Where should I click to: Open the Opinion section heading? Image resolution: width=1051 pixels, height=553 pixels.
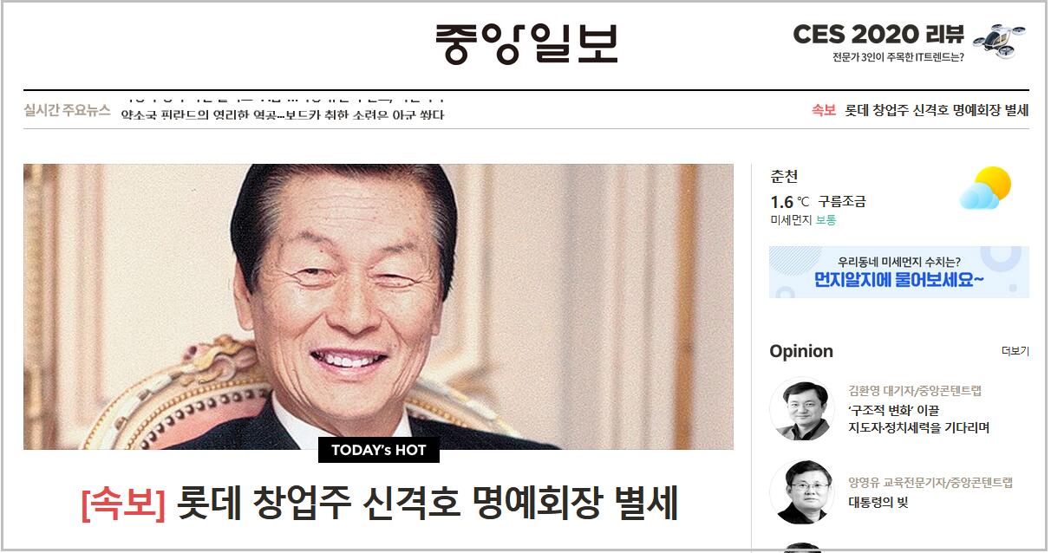[x=801, y=351]
